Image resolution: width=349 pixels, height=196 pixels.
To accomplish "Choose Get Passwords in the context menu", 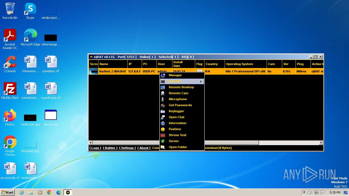I will [x=182, y=105].
